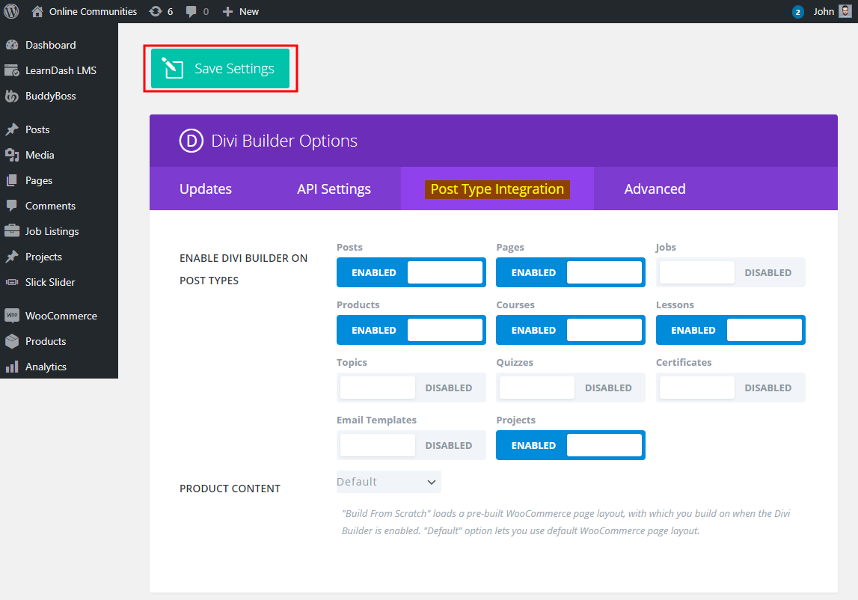Click the comments bubble icon in top bar
Screen dimensions: 858x600
point(191,11)
